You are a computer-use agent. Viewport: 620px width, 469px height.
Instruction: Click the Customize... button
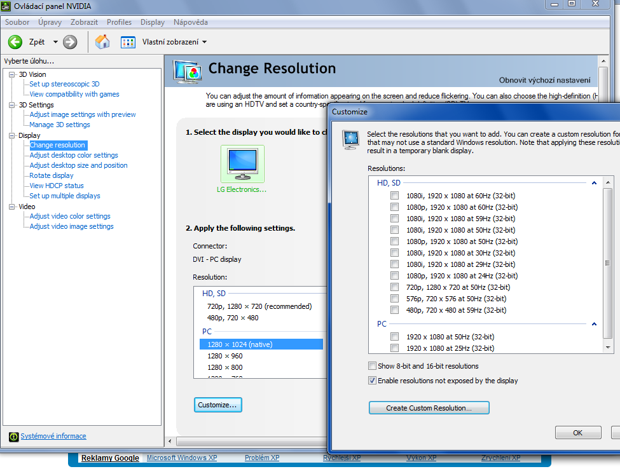pos(218,405)
